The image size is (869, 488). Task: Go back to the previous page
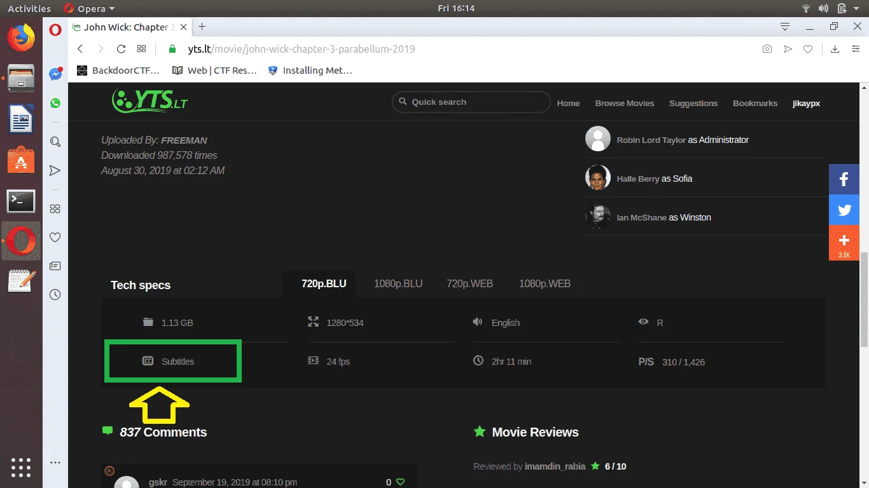pos(80,49)
